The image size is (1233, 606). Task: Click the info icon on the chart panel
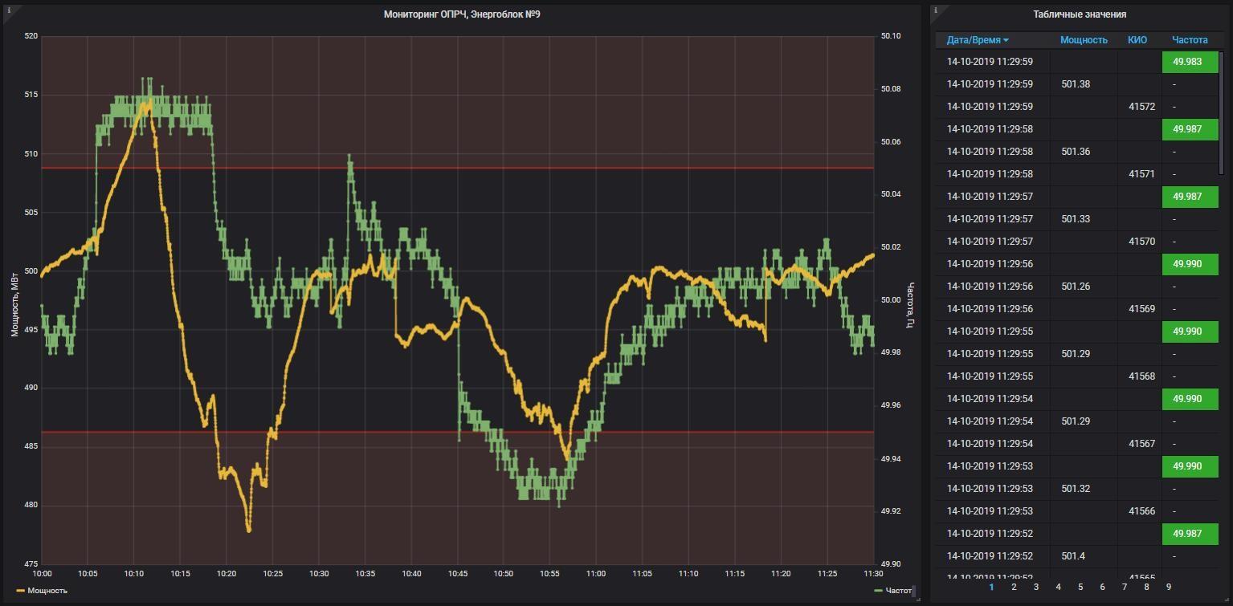point(9,10)
